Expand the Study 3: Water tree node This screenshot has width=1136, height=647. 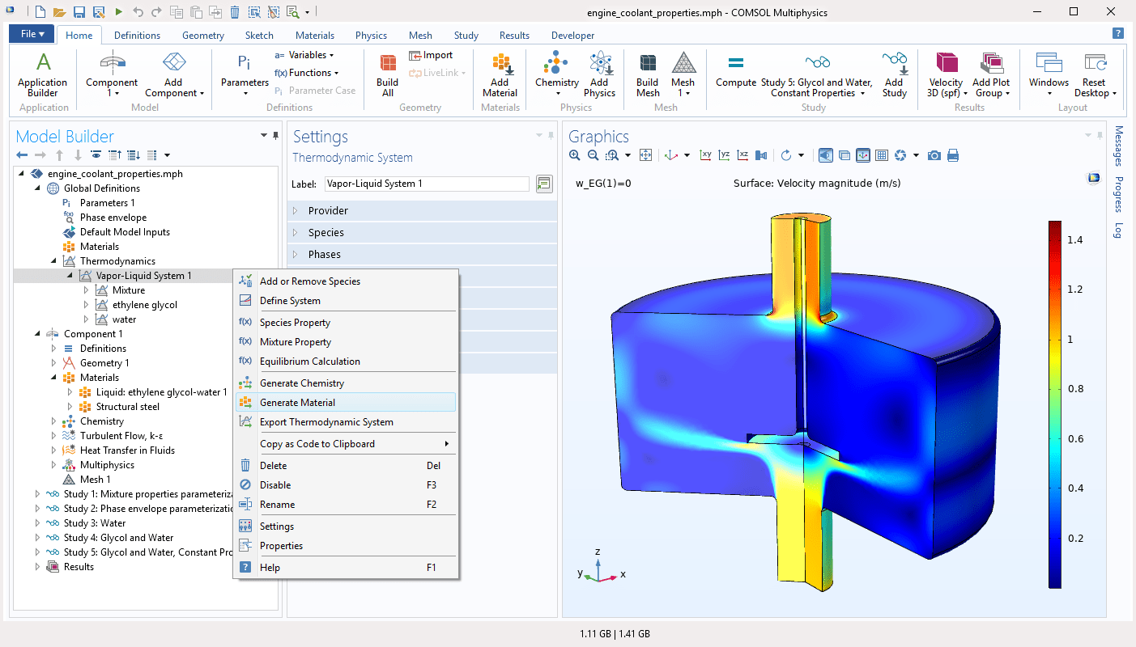37,522
